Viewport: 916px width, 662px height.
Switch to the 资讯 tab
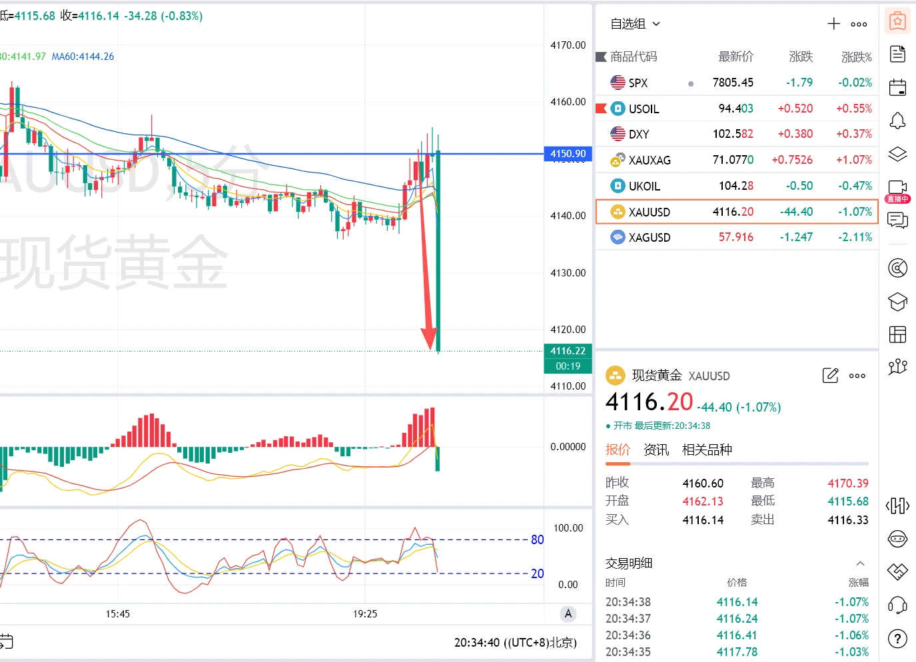click(656, 450)
